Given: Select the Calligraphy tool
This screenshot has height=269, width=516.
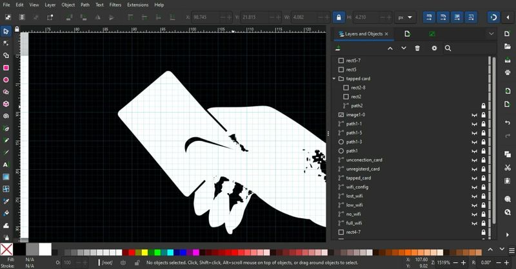Looking at the screenshot, I should (6, 153).
